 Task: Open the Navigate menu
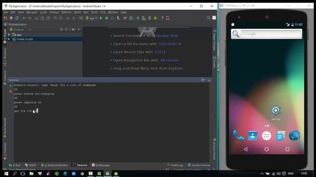32,12
